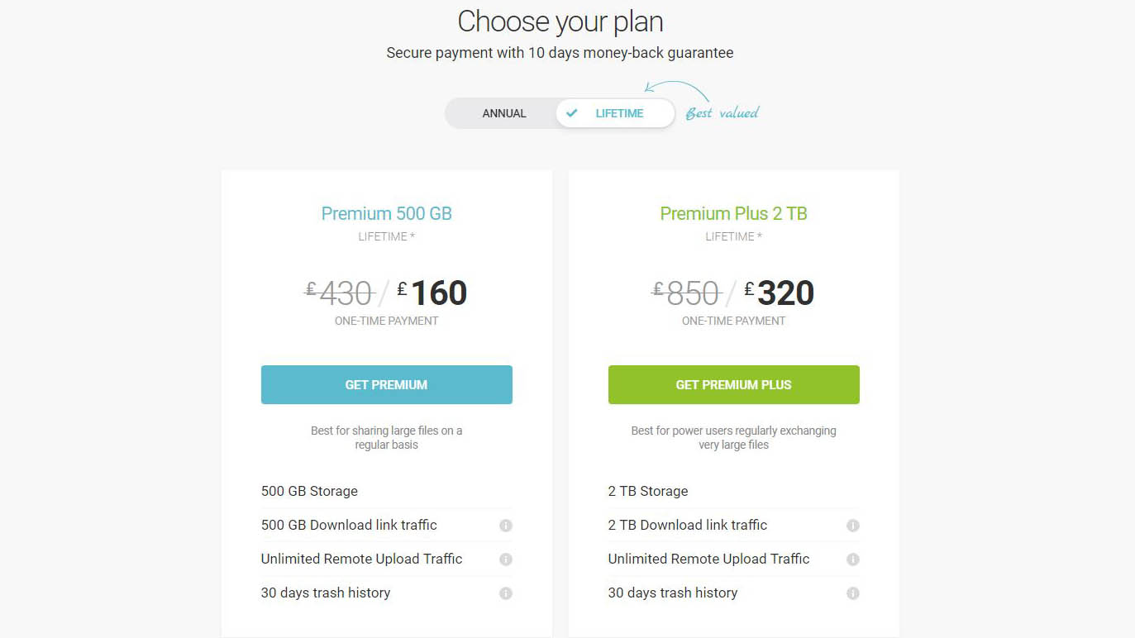Open tooltip for 2 TB Download link traffic
1135x638 pixels.
click(x=853, y=526)
